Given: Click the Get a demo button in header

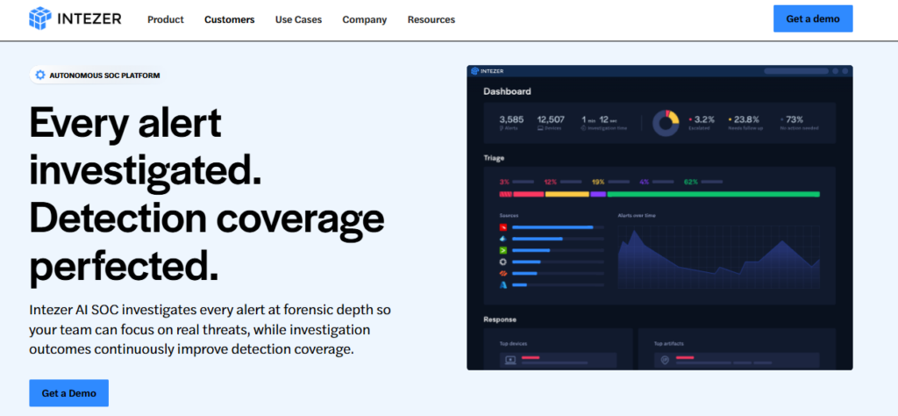Looking at the screenshot, I should 813,19.
